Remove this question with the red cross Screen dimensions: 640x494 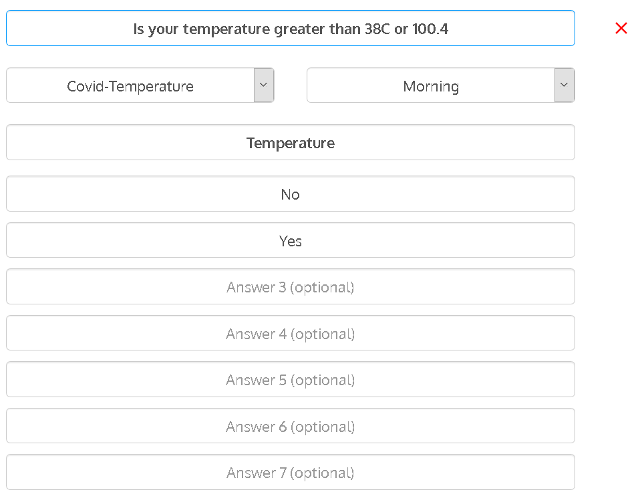click(621, 28)
